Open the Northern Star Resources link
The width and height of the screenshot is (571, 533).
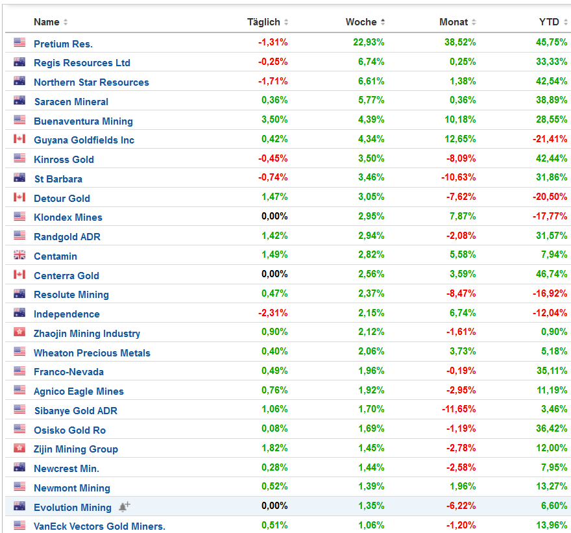(x=91, y=82)
